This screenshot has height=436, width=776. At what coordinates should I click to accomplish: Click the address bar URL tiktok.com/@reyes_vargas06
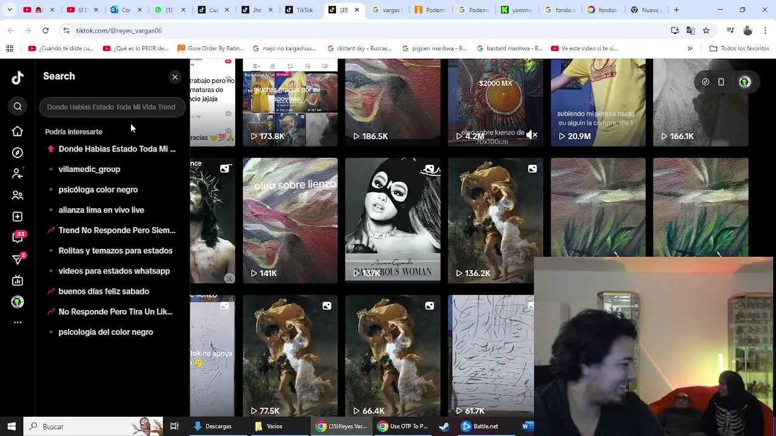(119, 30)
